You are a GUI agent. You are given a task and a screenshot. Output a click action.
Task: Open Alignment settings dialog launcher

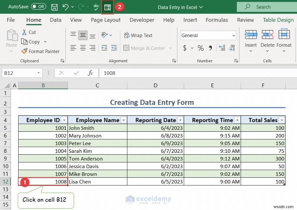(x=174, y=60)
